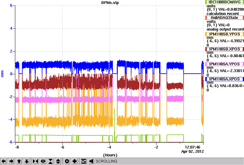Click the y-axis tick label -4
The image size is (244, 165).
(10, 119)
